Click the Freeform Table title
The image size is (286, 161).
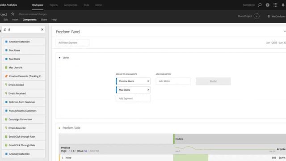pyautogui.click(x=71, y=128)
